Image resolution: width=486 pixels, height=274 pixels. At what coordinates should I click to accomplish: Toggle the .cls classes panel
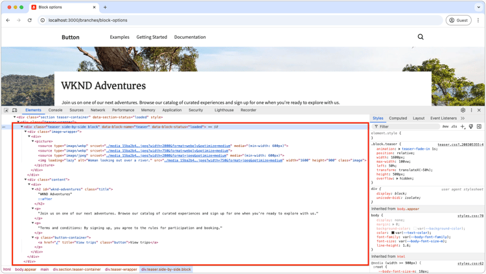(x=454, y=126)
